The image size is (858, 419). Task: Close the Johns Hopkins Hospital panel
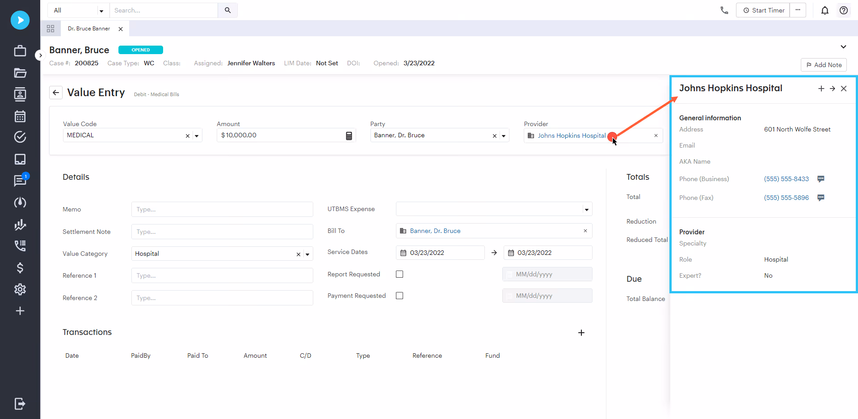click(x=844, y=89)
